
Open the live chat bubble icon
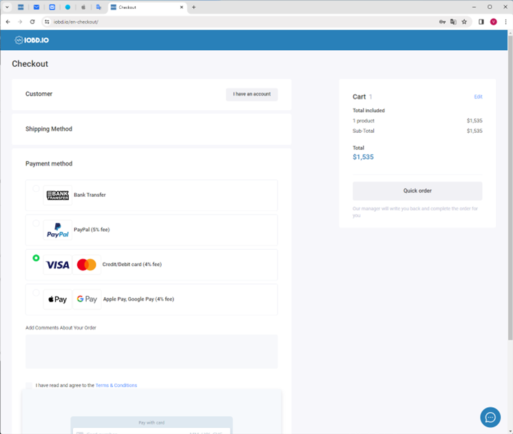pyautogui.click(x=490, y=417)
